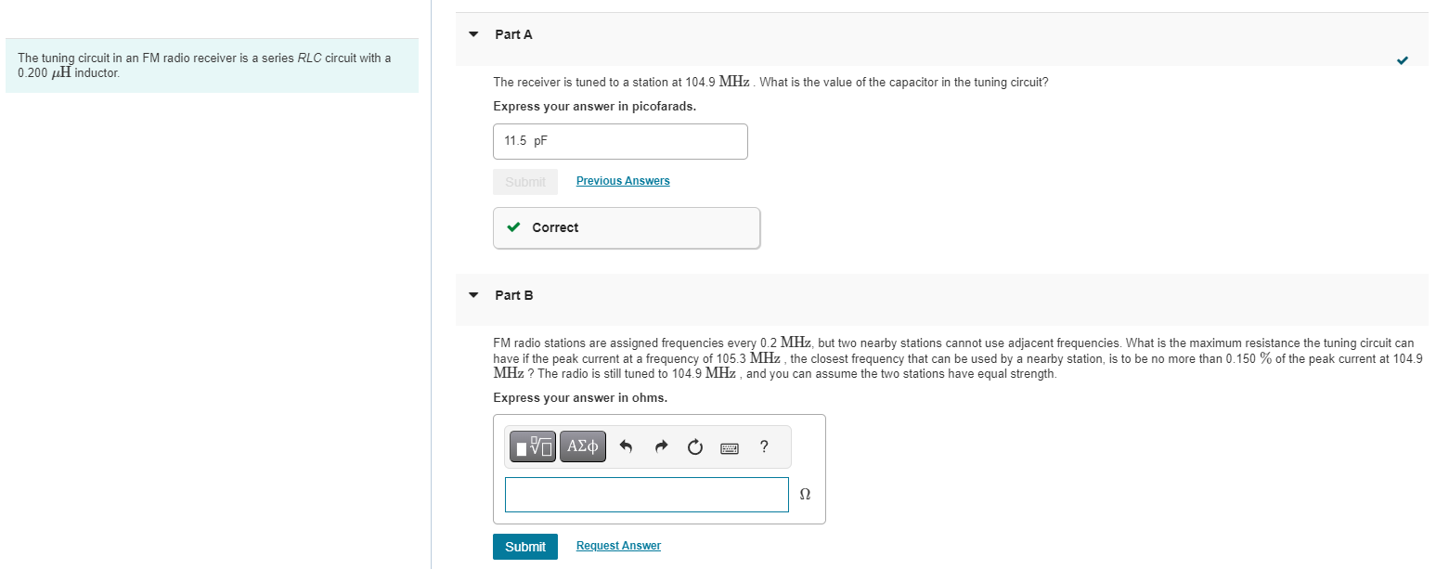The image size is (1436, 569).
Task: Show keyboard shortcuts icon
Action: pos(730,447)
